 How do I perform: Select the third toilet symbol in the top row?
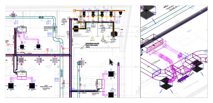[x=102, y=14]
